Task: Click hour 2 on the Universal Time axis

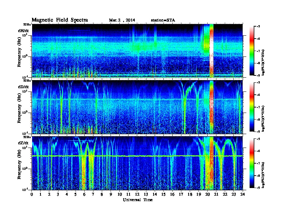Action: coord(49,195)
